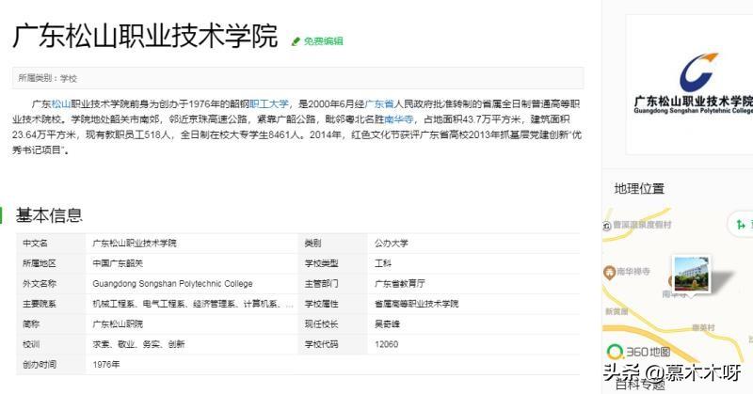Click the green pencil edit icon
The width and height of the screenshot is (753, 394).
point(296,41)
